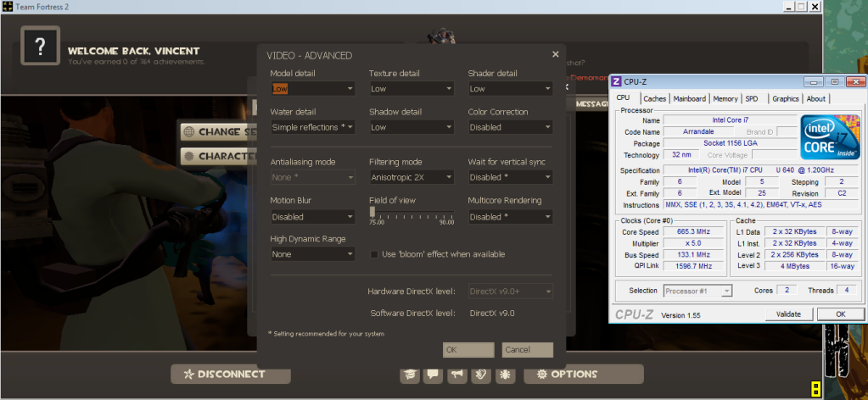868x400 pixels.
Task: Expand the Shadow detail dropdown
Action: [412, 127]
